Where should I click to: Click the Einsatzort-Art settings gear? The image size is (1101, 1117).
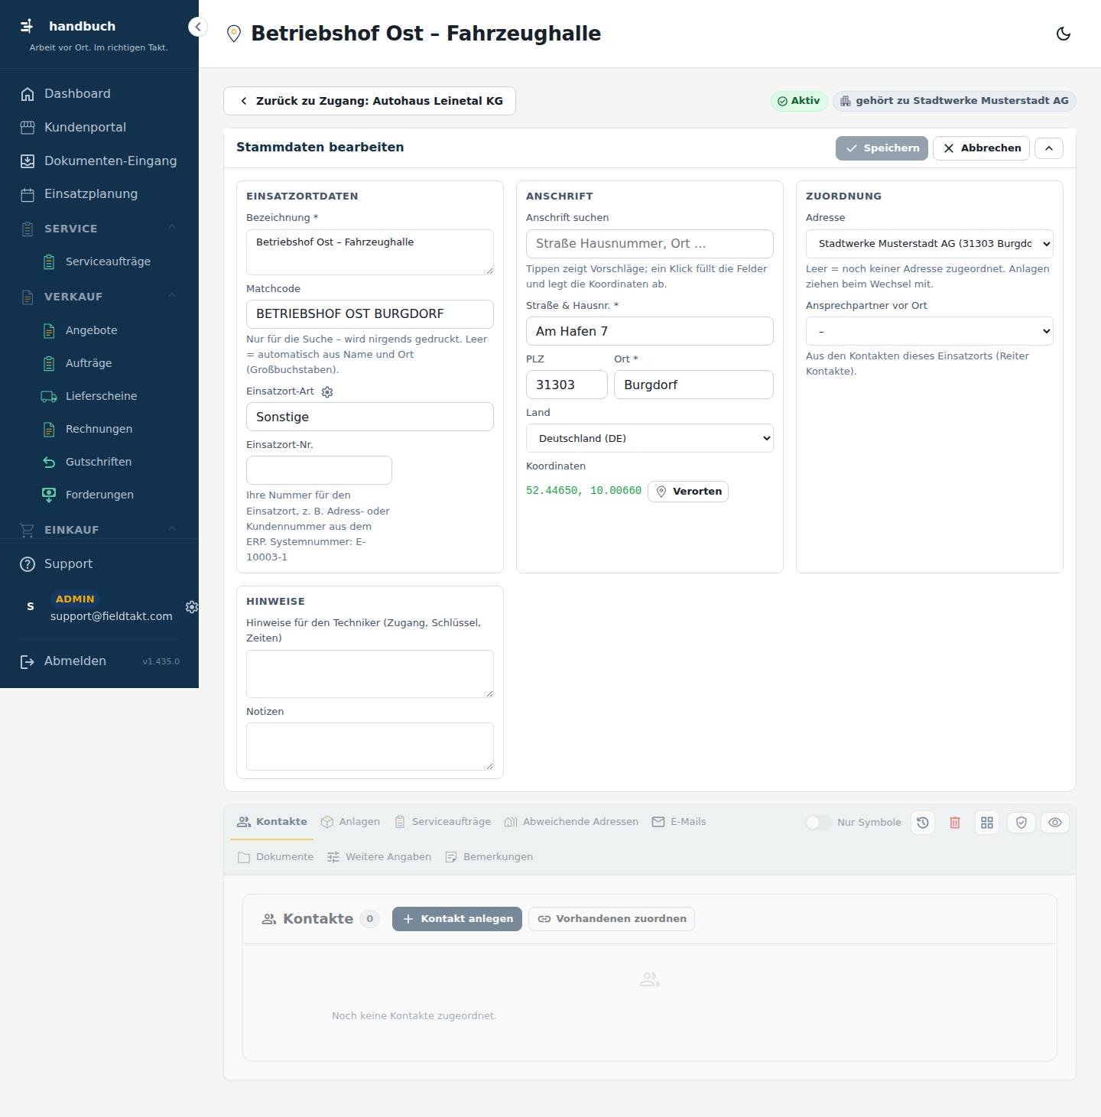tap(327, 391)
